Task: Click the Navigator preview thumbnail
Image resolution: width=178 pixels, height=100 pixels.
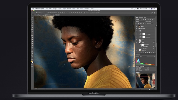Action: (x=145, y=81)
